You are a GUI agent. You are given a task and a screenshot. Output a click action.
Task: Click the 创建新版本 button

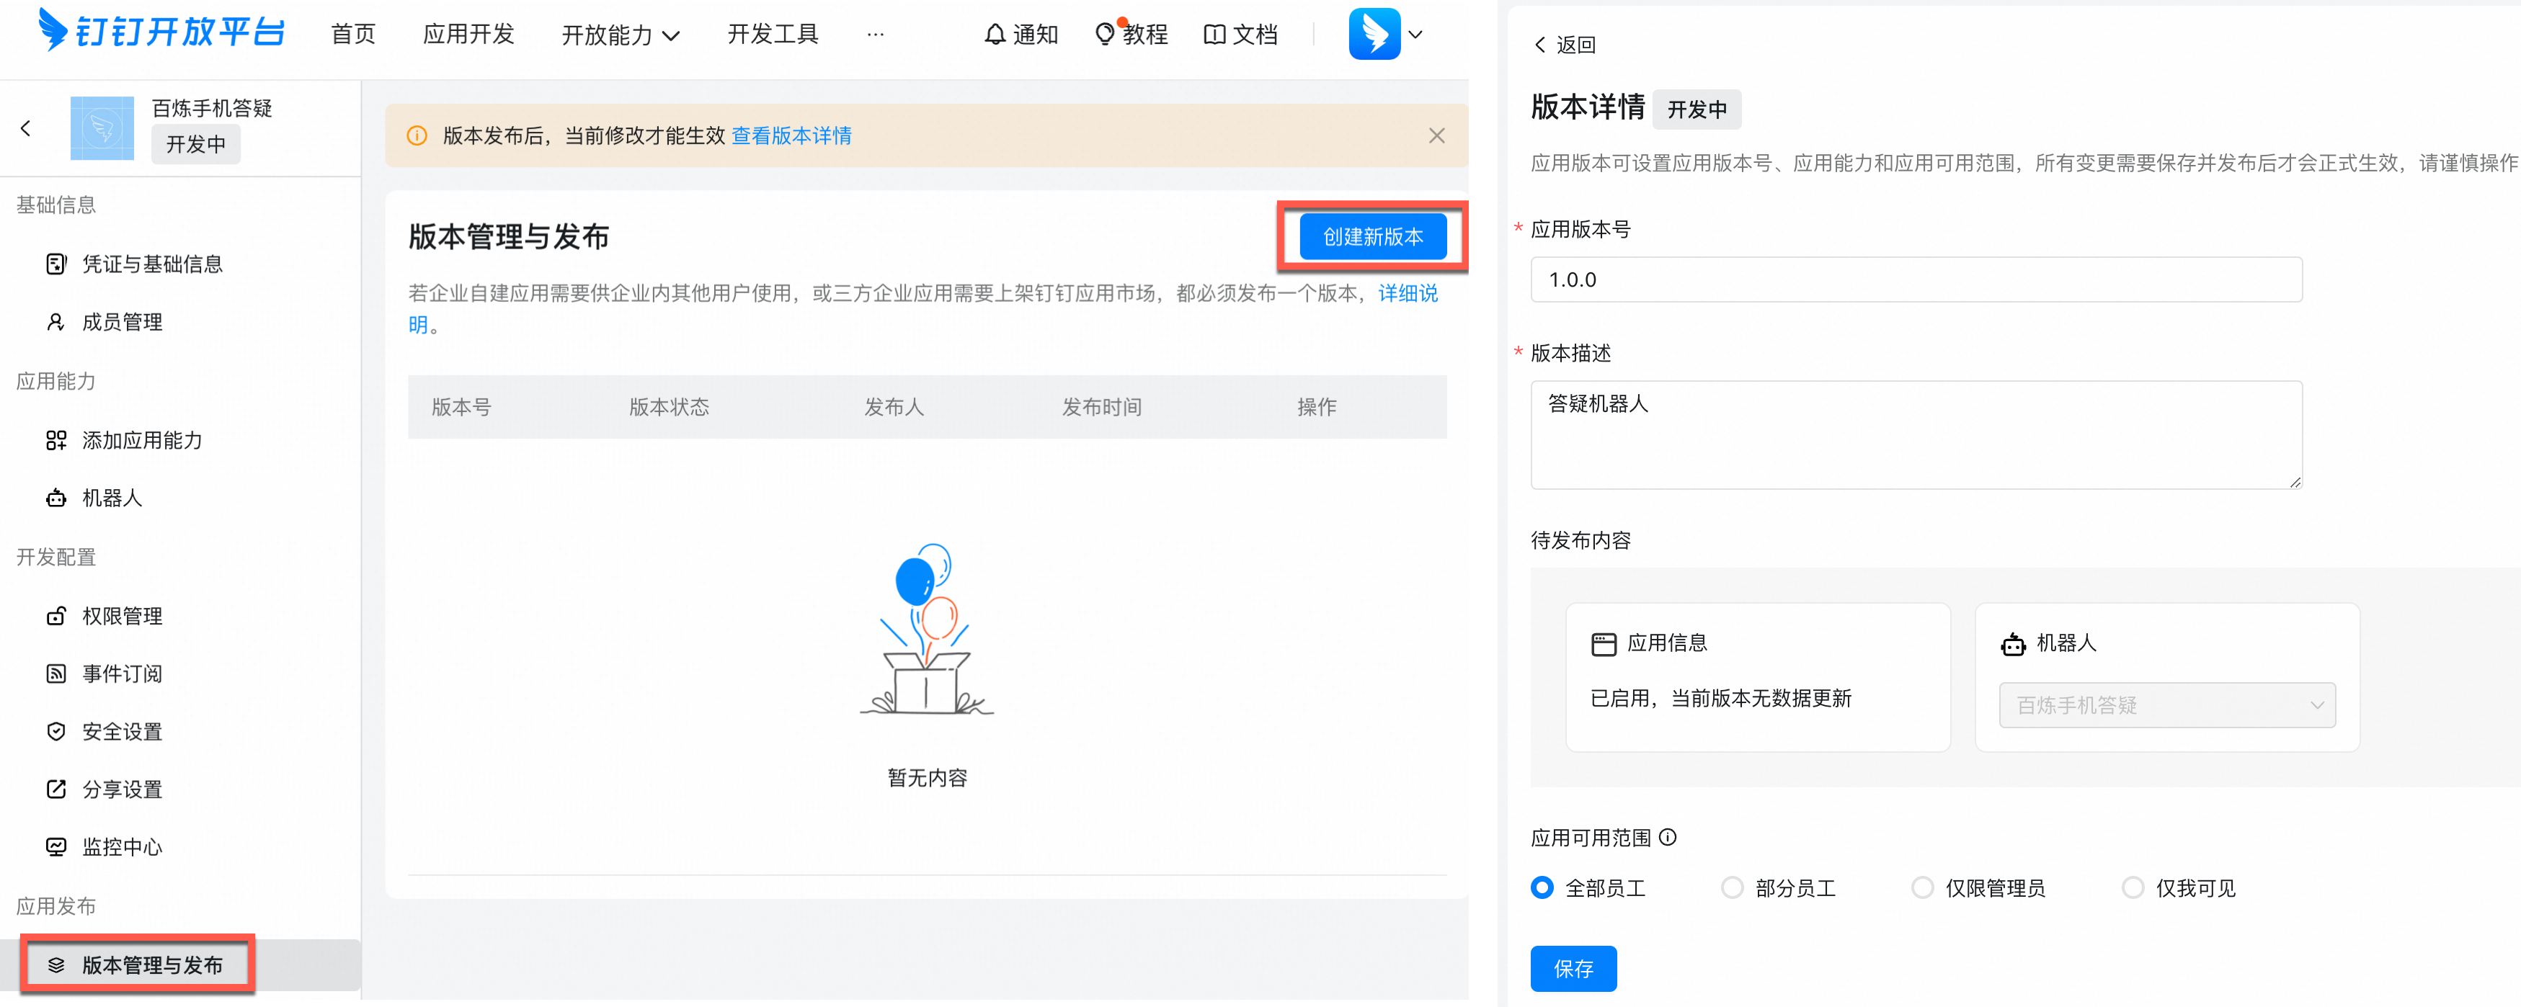pos(1373,236)
